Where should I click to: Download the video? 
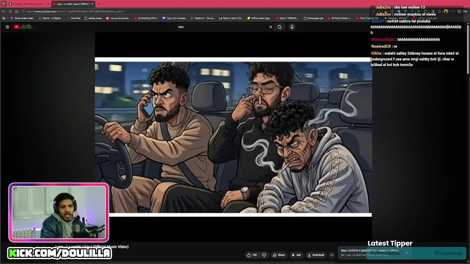[x=316, y=255]
